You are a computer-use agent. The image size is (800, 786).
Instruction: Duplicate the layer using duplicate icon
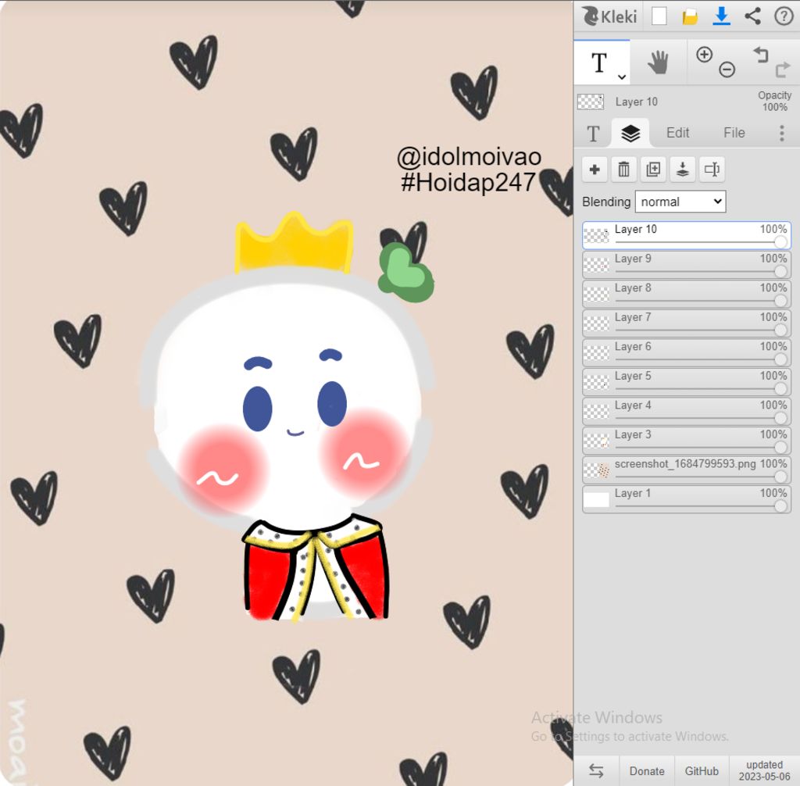[653, 170]
